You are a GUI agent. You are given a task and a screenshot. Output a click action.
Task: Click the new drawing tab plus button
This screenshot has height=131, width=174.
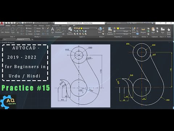click(x=32, y=40)
